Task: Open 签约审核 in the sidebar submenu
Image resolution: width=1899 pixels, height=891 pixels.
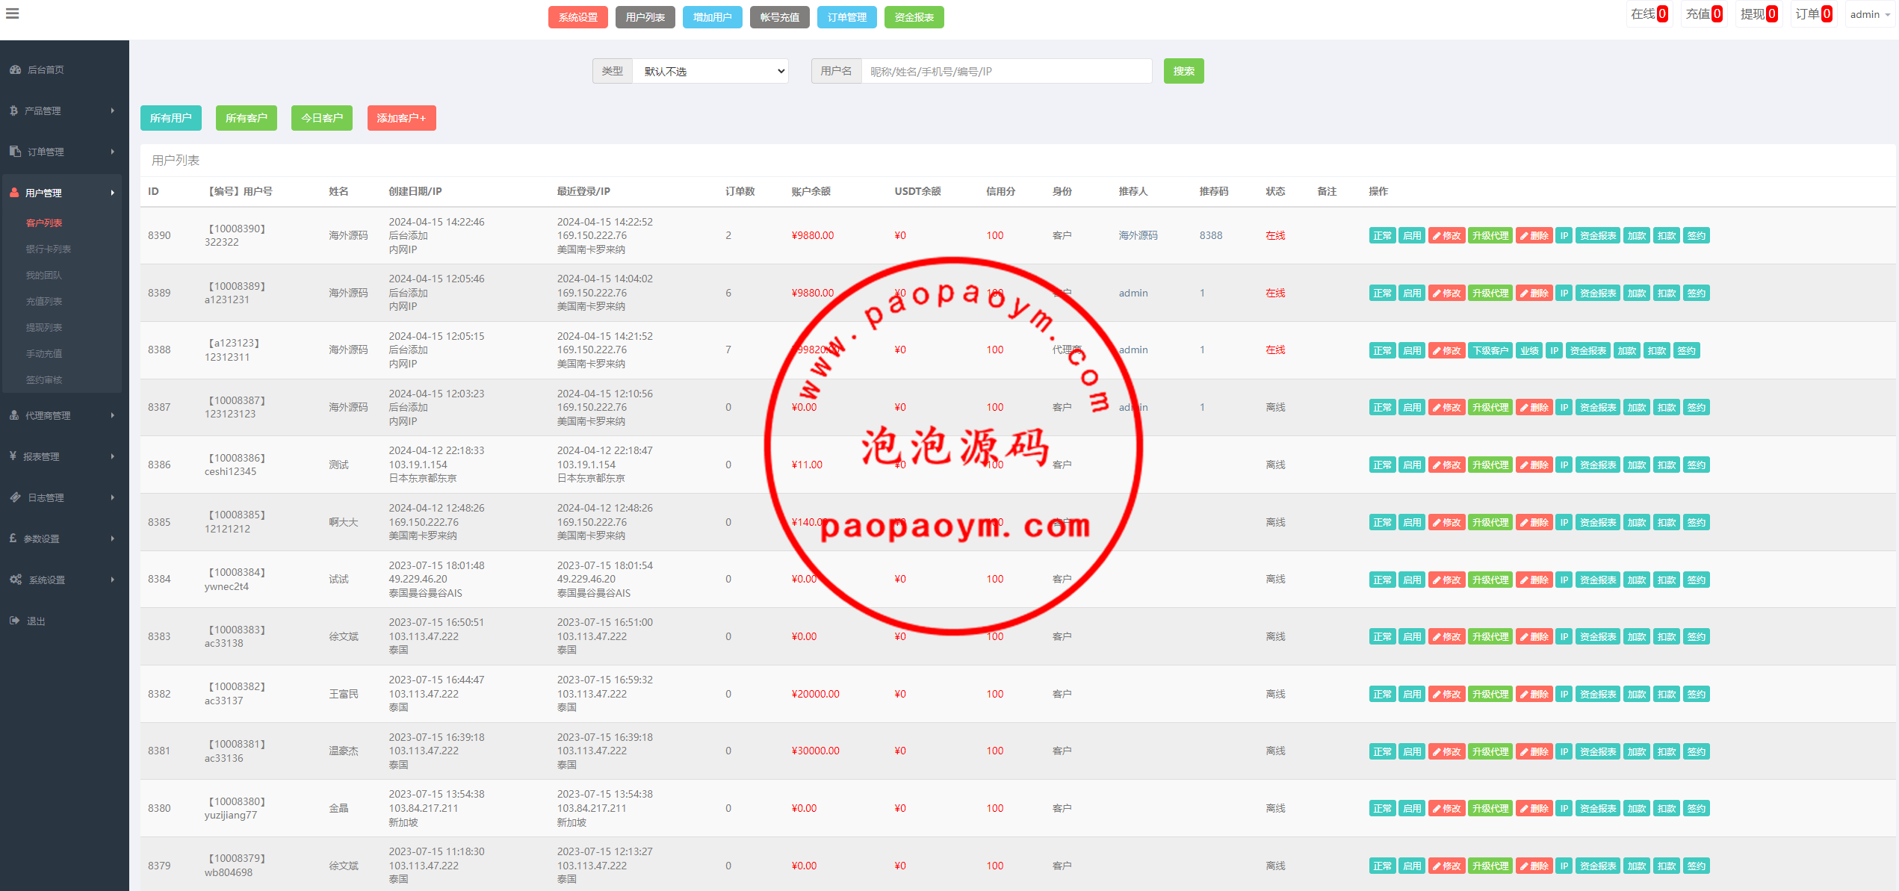Action: pos(44,379)
